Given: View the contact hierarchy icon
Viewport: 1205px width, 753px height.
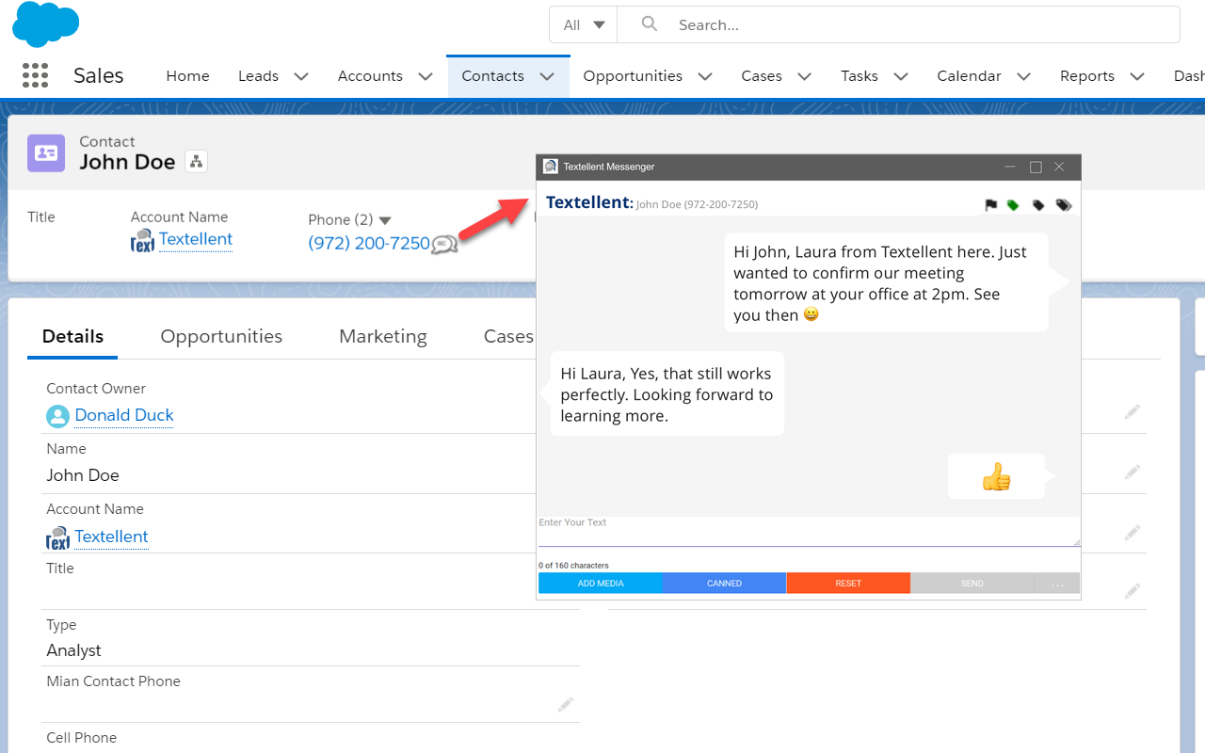Looking at the screenshot, I should 196,162.
